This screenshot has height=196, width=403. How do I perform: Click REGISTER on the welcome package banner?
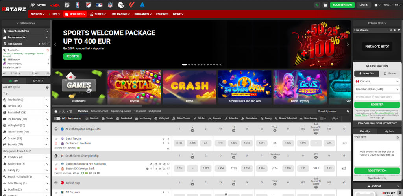(72, 56)
